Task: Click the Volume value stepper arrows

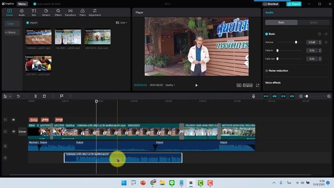Action: point(320,42)
